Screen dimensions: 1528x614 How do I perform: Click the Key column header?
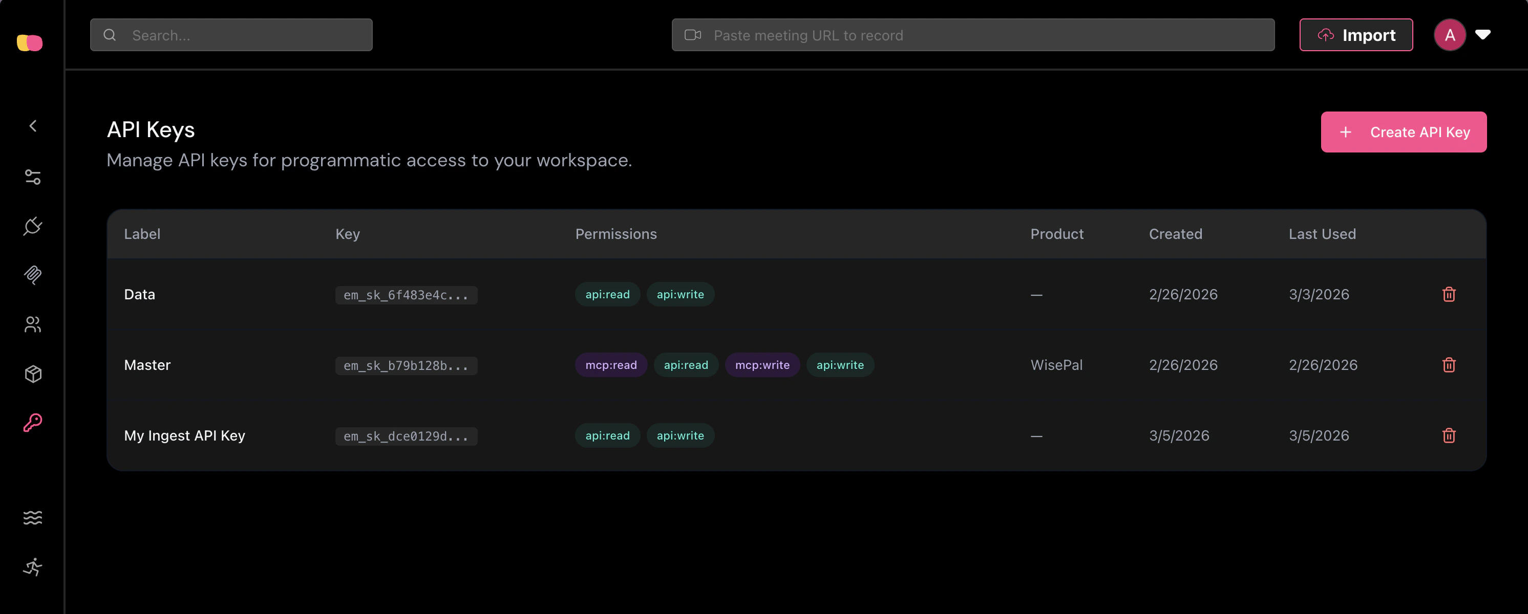[x=348, y=234]
